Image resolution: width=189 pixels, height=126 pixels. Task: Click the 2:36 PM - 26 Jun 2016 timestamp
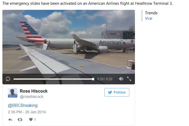pyautogui.click(x=27, y=112)
